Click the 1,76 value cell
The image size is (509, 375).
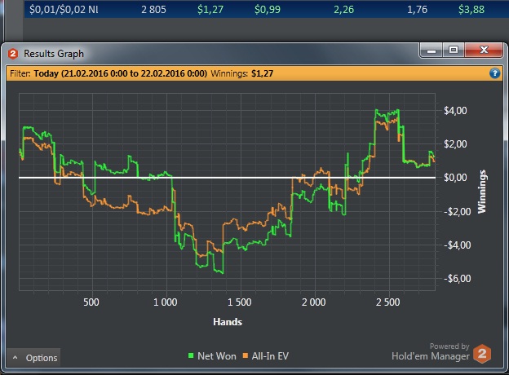coord(417,10)
